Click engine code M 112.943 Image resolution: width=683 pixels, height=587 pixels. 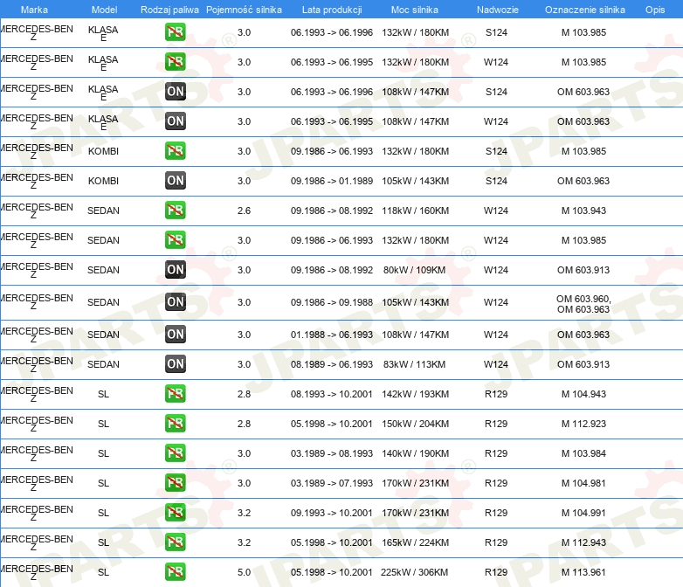point(583,542)
